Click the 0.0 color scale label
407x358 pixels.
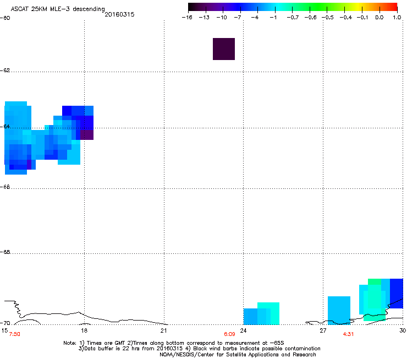(380, 18)
